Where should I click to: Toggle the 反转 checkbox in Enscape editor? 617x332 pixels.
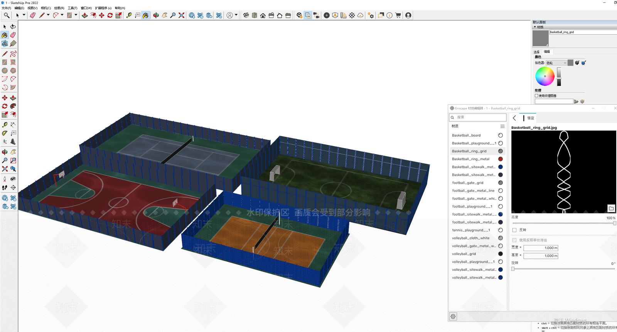click(x=514, y=230)
